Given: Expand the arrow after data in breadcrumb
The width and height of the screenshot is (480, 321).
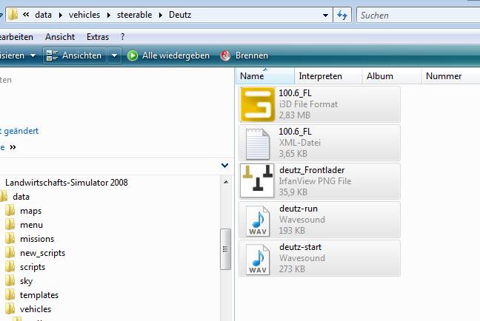Looking at the screenshot, I should pyautogui.click(x=60, y=15).
